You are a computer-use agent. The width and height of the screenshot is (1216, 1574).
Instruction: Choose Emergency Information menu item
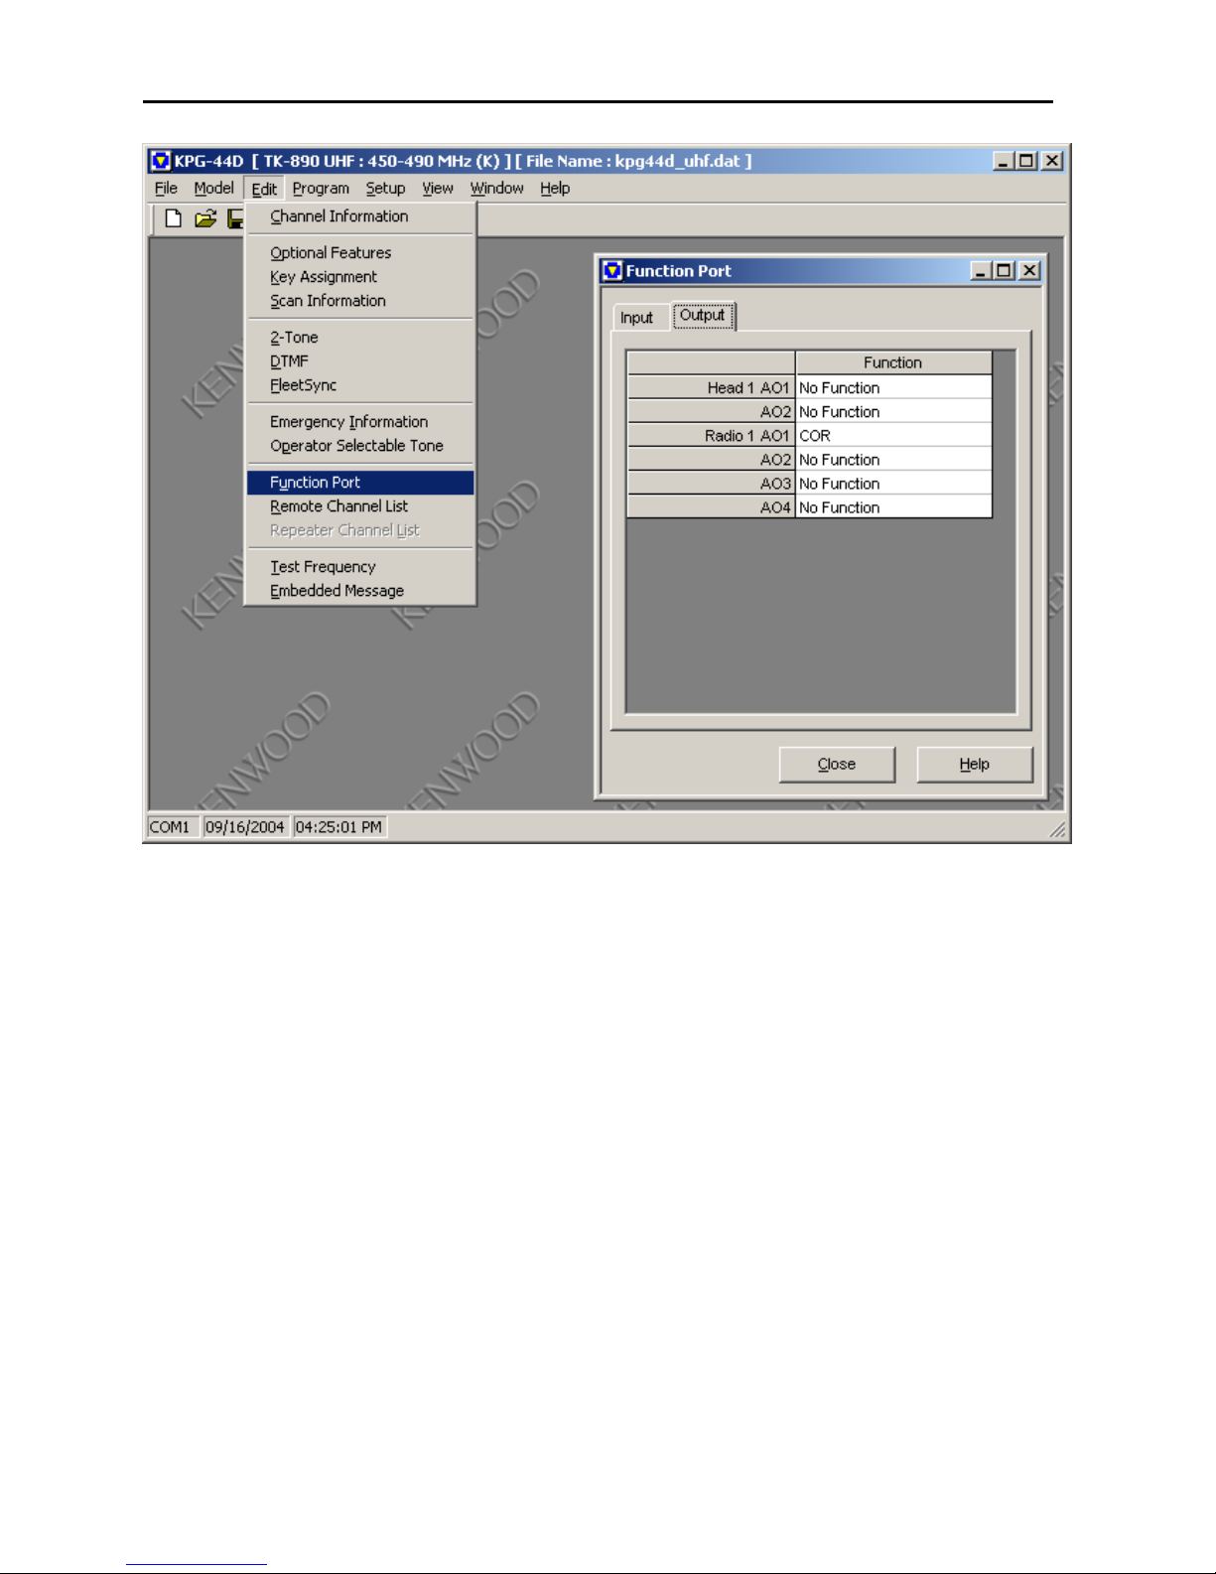pyautogui.click(x=360, y=422)
